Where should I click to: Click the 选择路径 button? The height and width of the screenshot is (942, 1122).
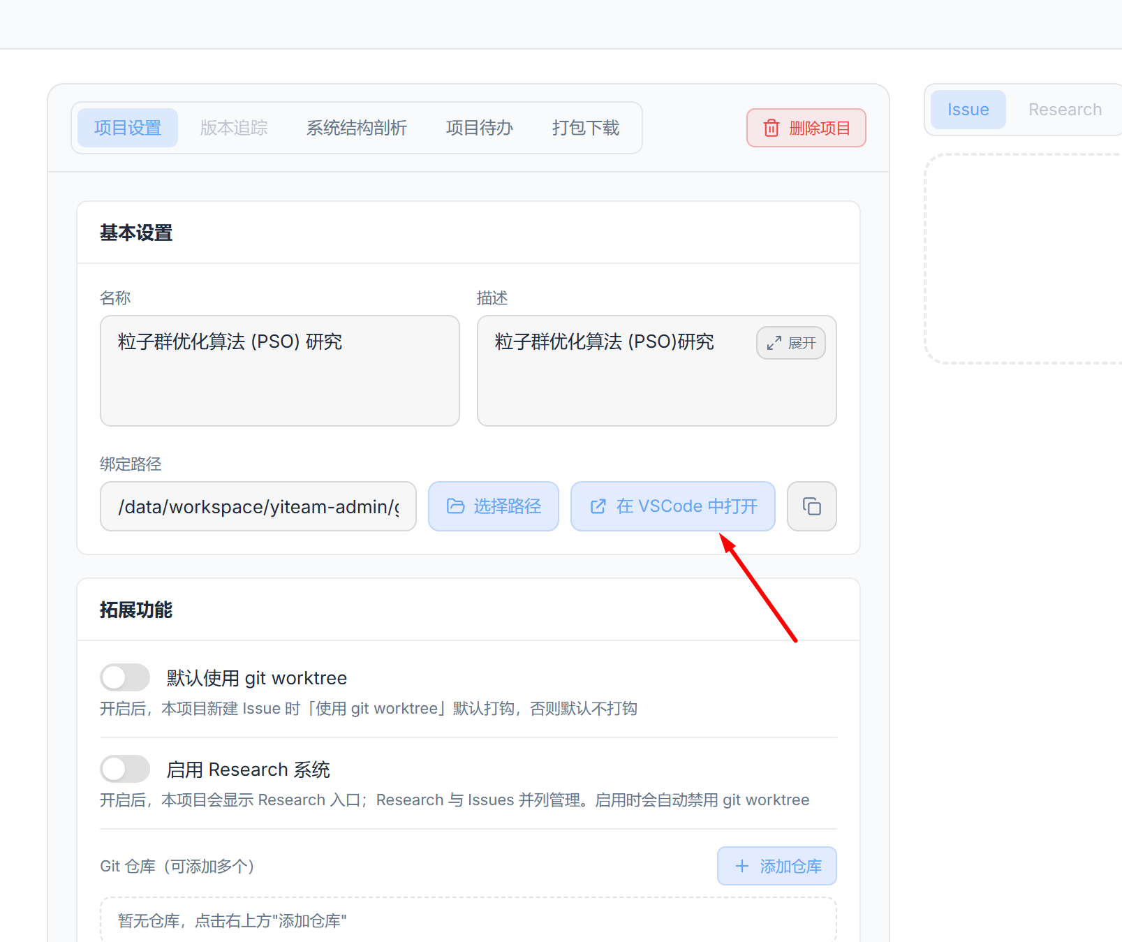494,506
